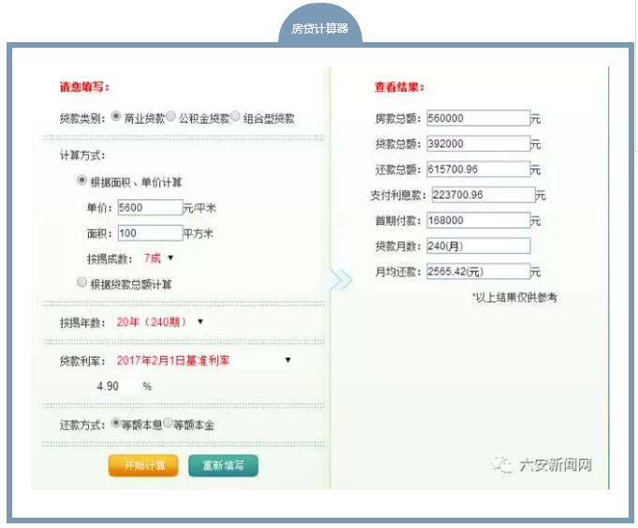Image resolution: width=638 pixels, height=528 pixels.
Task: Click the 房款总额 result field
Action: [x=478, y=119]
